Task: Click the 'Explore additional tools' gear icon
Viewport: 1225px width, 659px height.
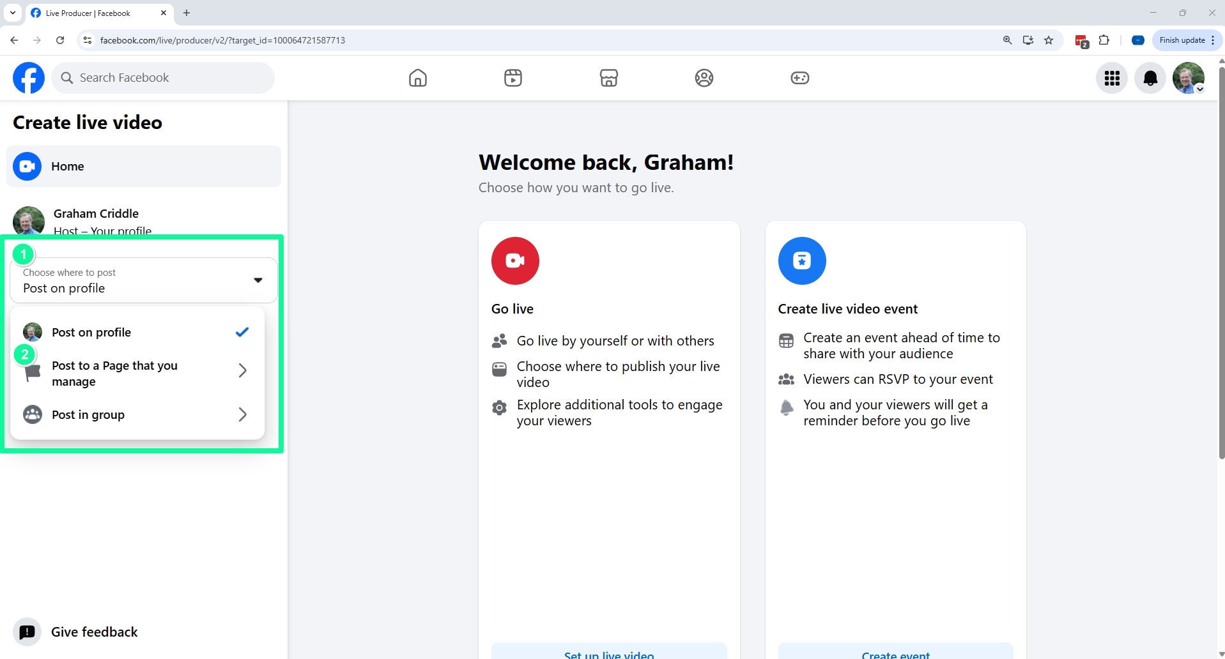Action: [x=500, y=407]
